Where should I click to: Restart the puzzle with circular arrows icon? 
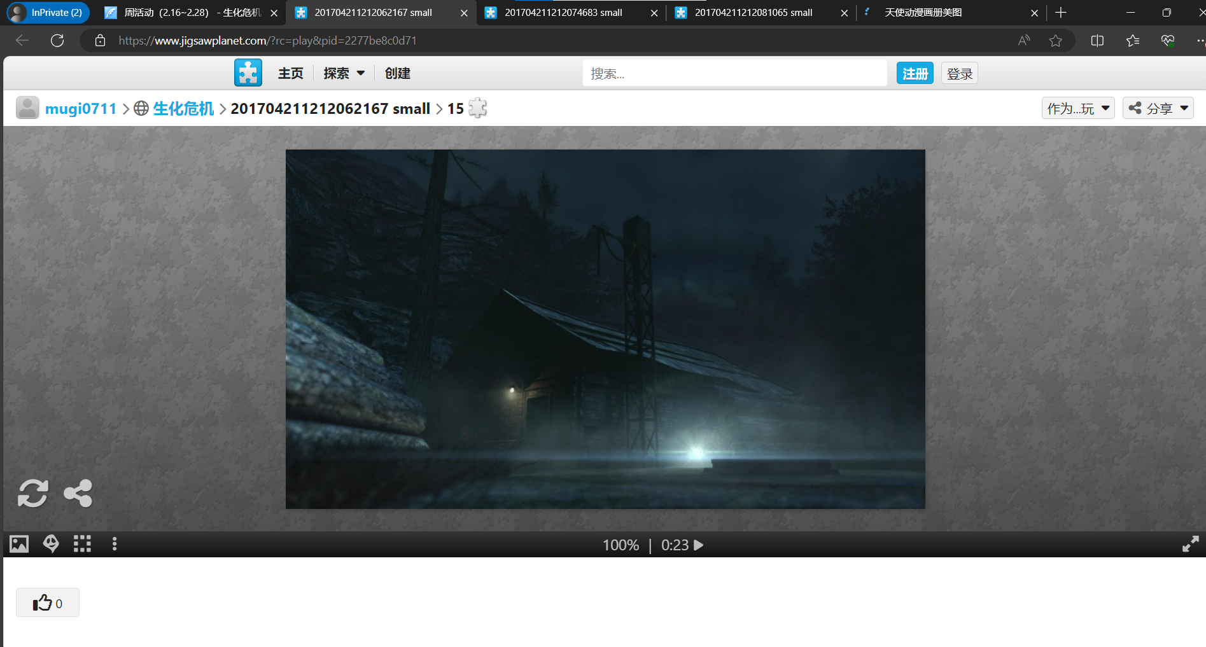tap(32, 494)
